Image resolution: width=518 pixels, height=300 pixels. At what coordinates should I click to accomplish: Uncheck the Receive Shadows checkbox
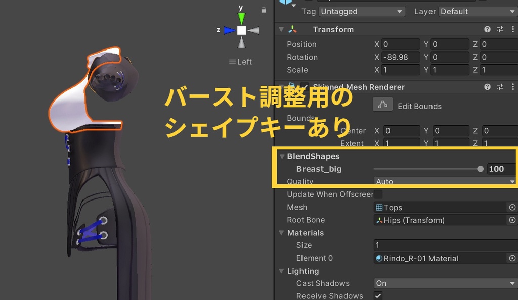click(x=378, y=296)
